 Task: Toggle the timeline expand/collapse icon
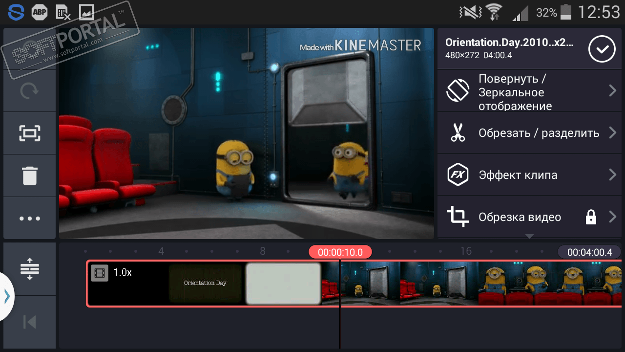pyautogui.click(x=30, y=269)
